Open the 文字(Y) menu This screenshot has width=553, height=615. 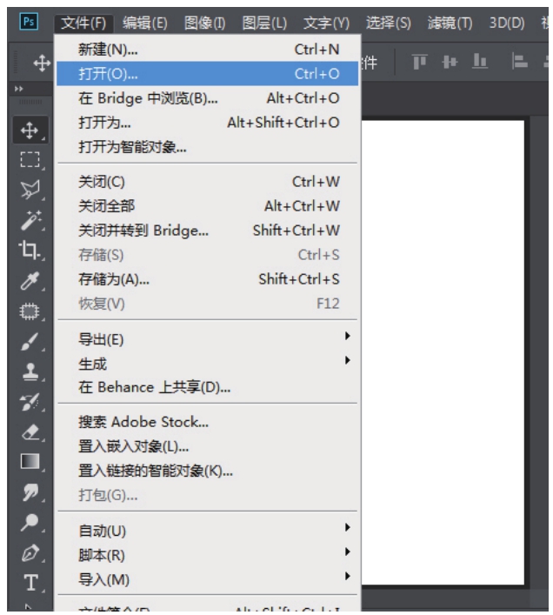coord(326,23)
